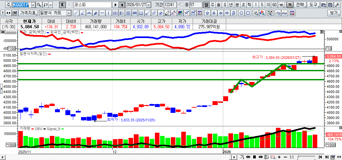Select the trend line drawing tool
Viewport: 342px width, 160px height.
76,13
